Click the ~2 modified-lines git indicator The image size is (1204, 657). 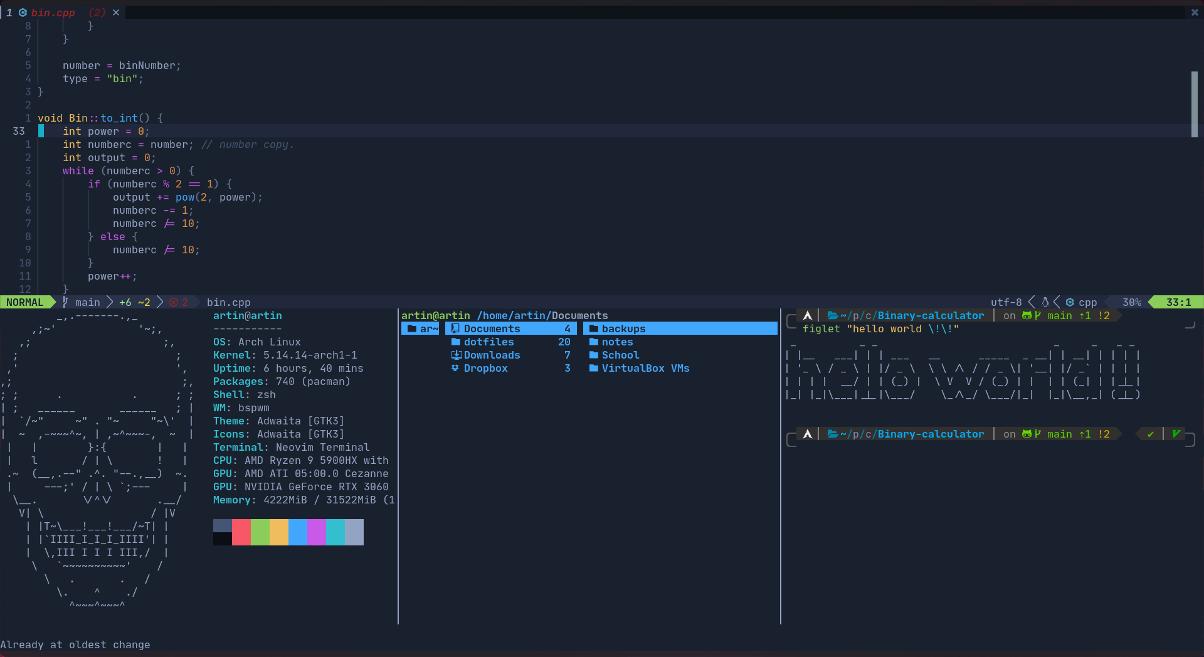pos(144,302)
